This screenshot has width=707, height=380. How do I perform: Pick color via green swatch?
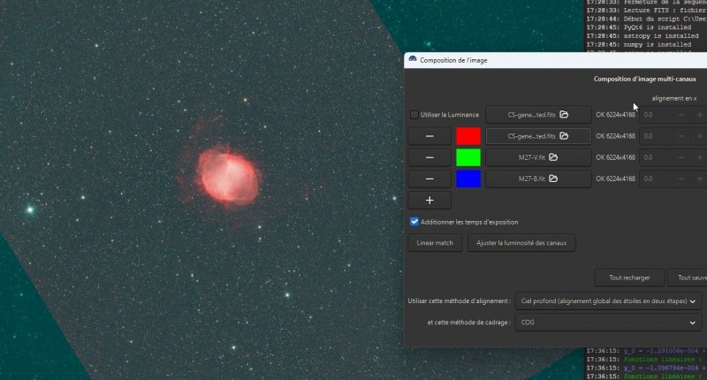[468, 157]
